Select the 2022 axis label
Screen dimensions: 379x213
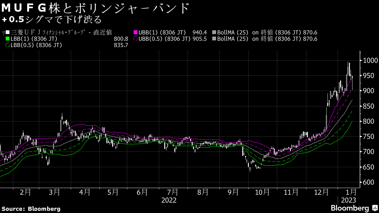pos(169,200)
